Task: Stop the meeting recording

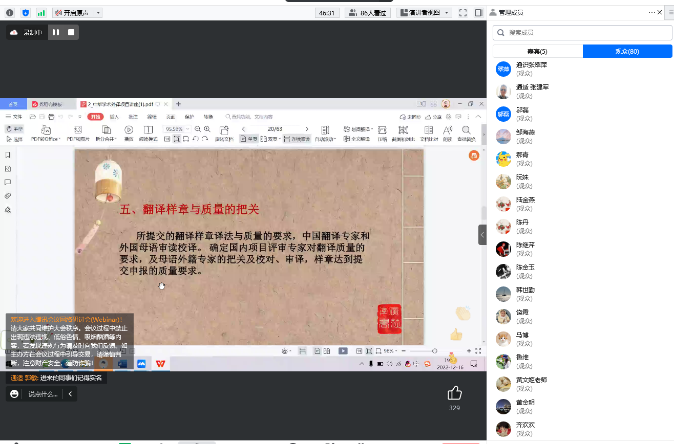Action: point(71,32)
